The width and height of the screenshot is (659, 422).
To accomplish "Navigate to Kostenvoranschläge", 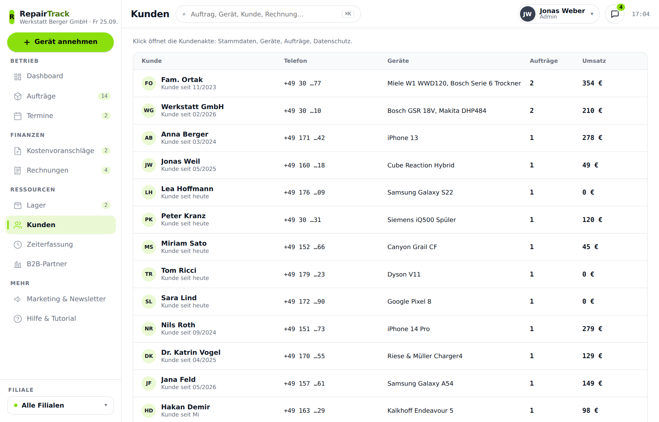I will pyautogui.click(x=60, y=151).
